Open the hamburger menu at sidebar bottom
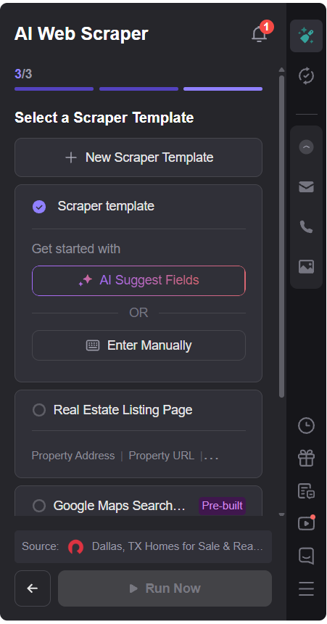 click(306, 588)
